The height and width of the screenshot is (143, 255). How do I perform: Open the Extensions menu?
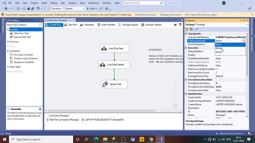tap(94, 3)
